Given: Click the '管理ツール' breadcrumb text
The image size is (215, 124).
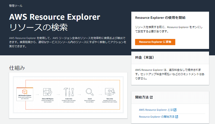Looking at the screenshot, I should click(16, 6).
